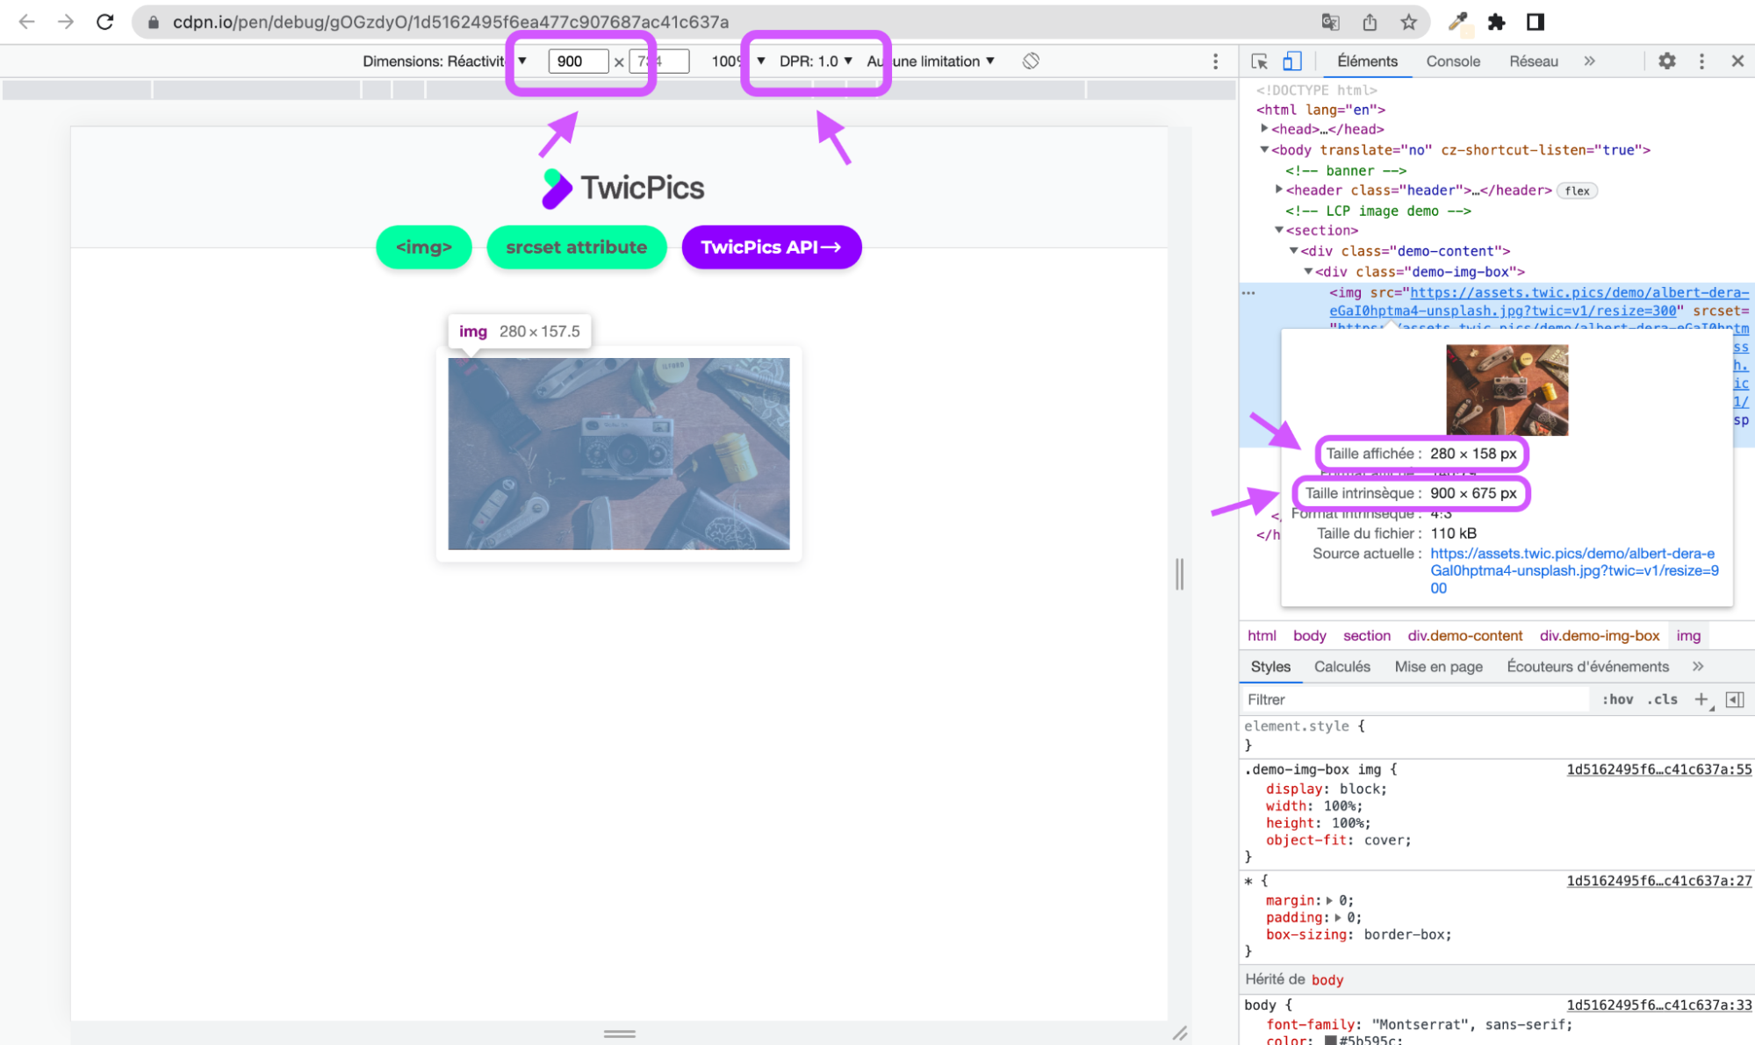The image size is (1755, 1045).
Task: Open the DevTools three-dot menu
Action: [1701, 61]
